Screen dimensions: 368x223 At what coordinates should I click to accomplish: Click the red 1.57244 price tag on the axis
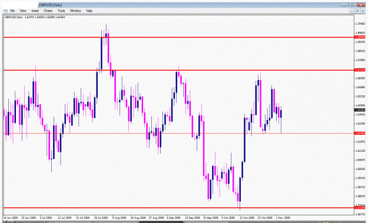(360, 208)
